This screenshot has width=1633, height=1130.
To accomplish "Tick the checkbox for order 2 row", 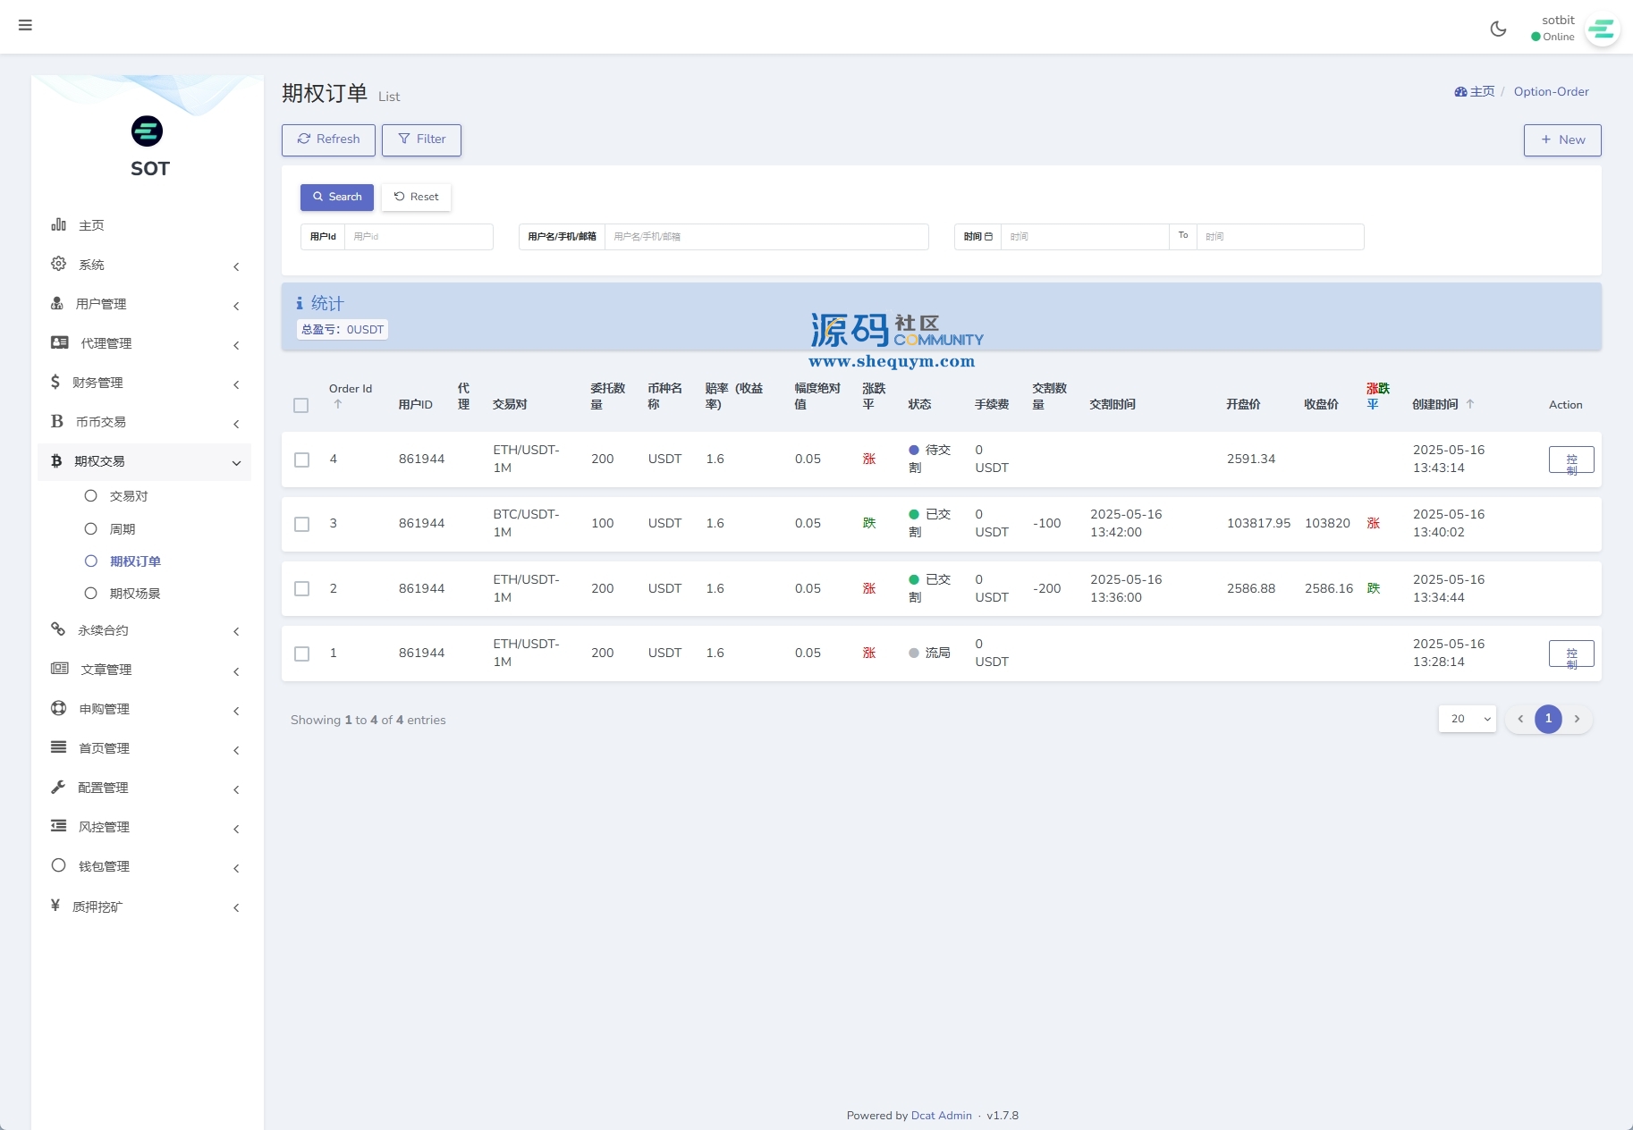I will click(302, 589).
